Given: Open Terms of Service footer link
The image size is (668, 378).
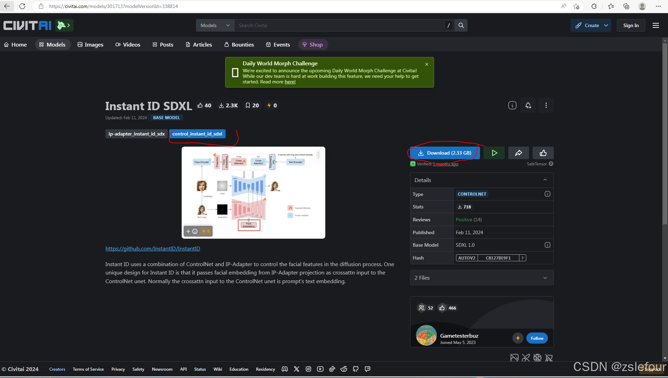Looking at the screenshot, I should 88,369.
